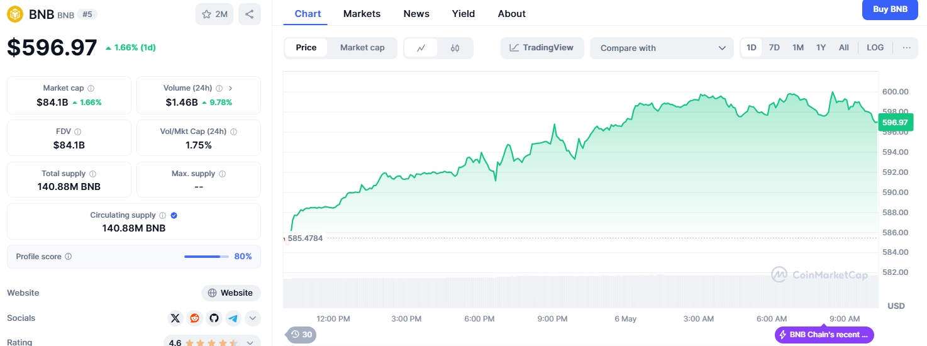Click the 4.6 star rating
The width and height of the screenshot is (927, 346).
point(175,343)
